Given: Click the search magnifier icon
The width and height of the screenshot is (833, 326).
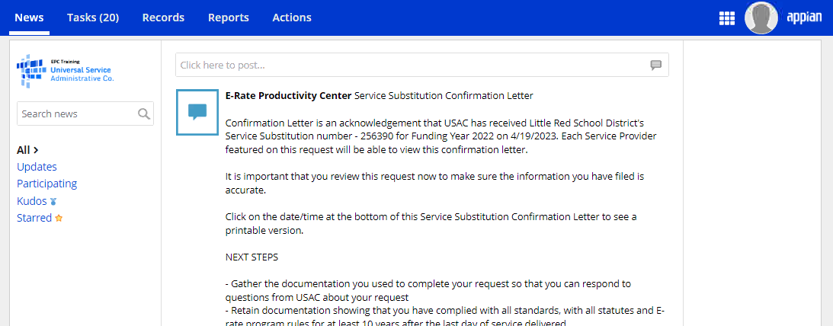Looking at the screenshot, I should [143, 114].
